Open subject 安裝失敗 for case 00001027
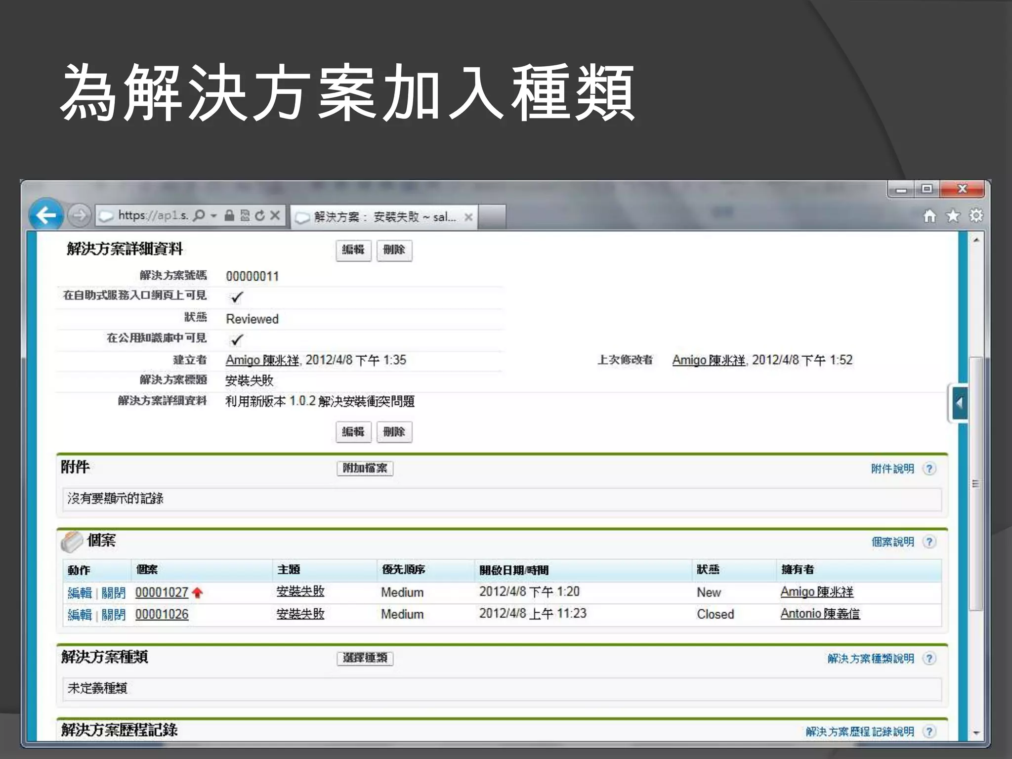This screenshot has height=759, width=1012. pyautogui.click(x=300, y=591)
